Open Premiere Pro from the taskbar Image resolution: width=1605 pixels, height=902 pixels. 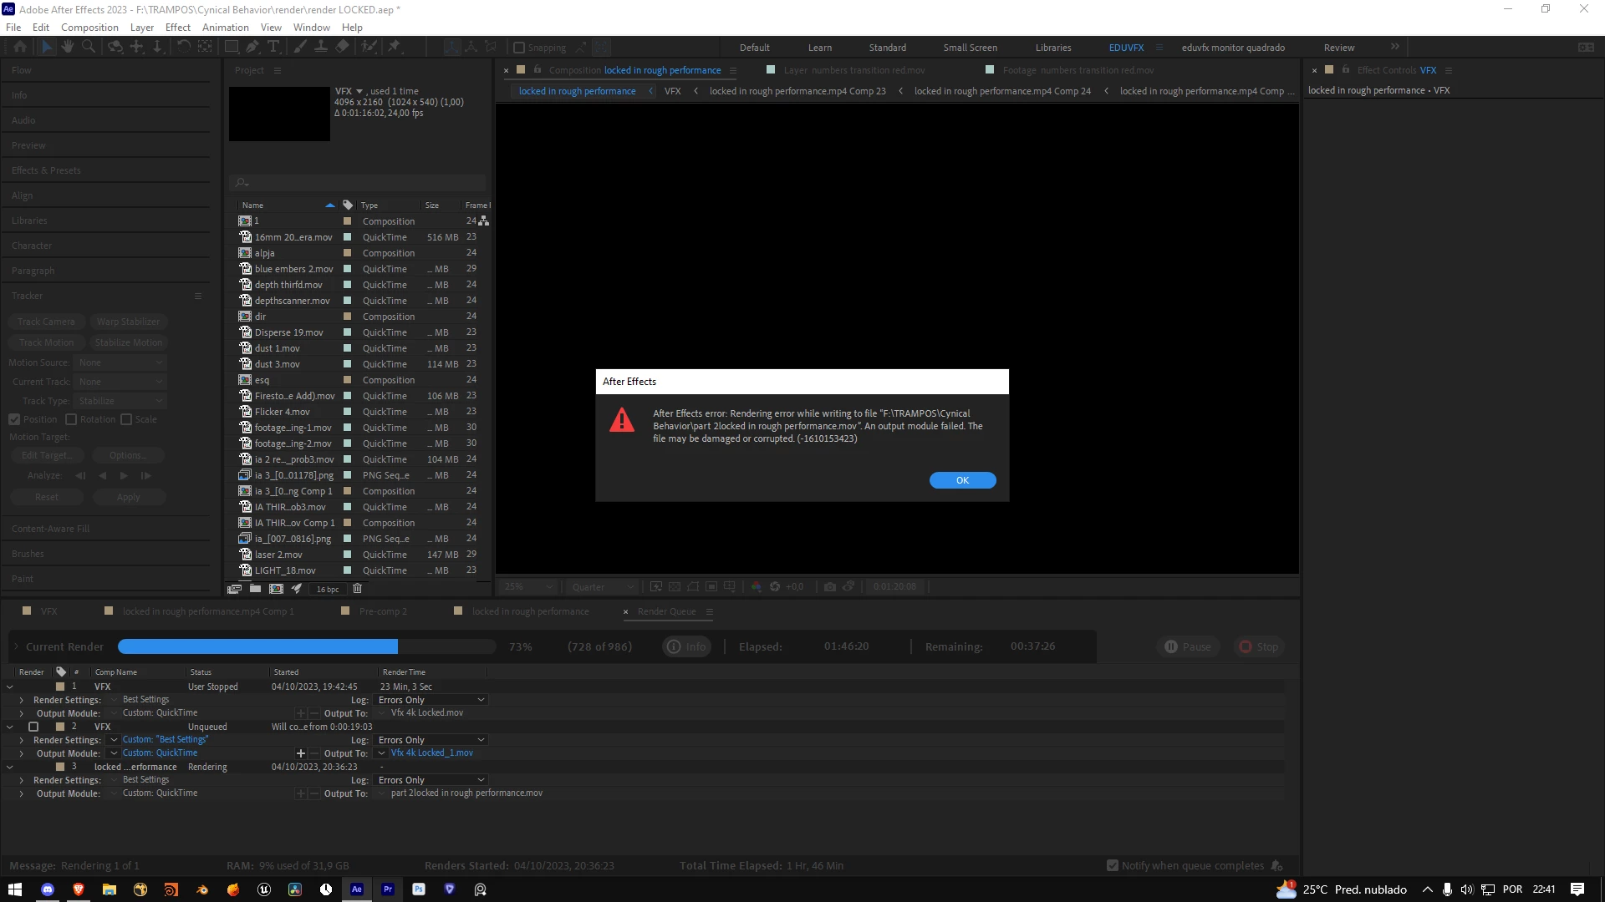click(388, 889)
